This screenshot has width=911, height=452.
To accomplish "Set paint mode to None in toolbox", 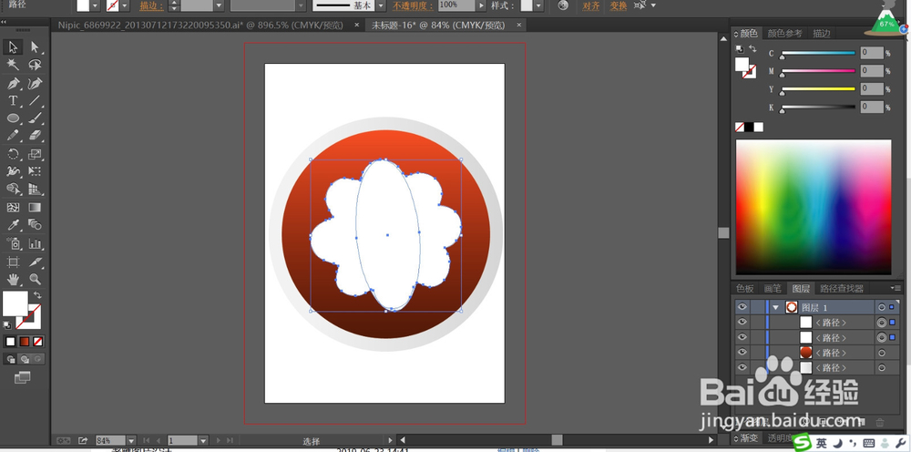I will click(38, 342).
